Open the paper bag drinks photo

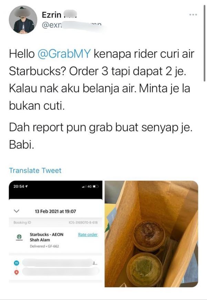152,234
